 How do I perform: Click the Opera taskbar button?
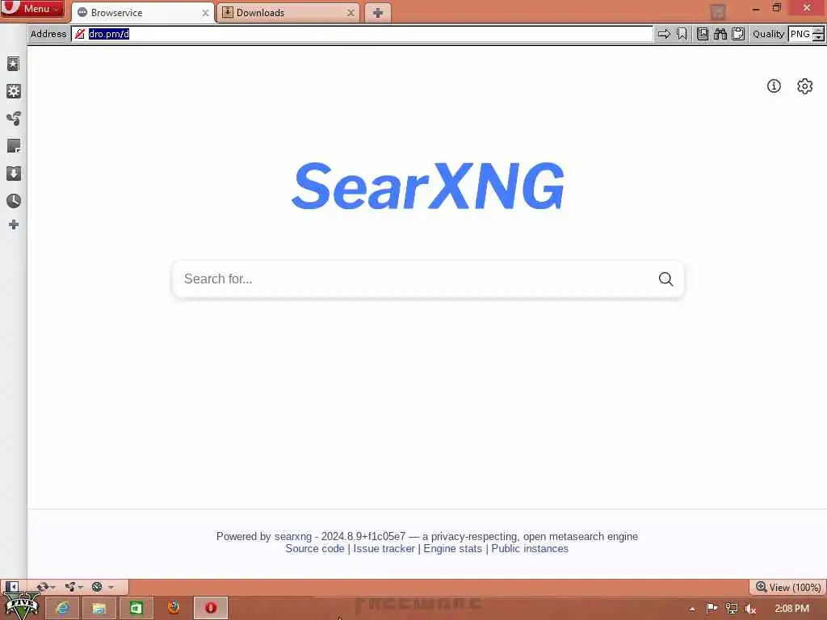(x=211, y=608)
